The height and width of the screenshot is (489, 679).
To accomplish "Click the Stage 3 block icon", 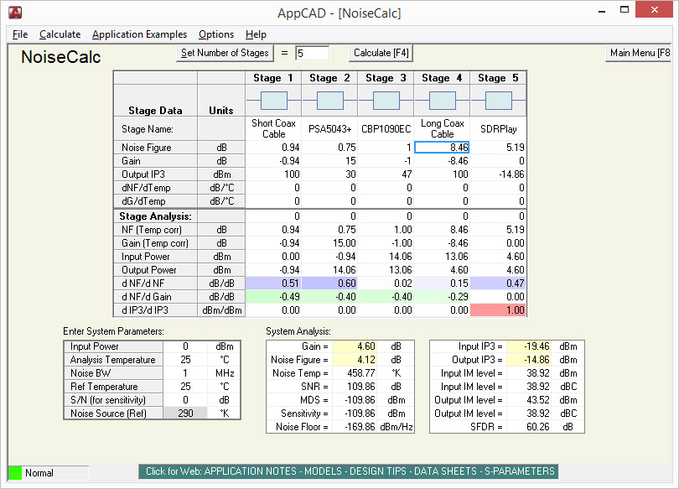I will pos(386,101).
